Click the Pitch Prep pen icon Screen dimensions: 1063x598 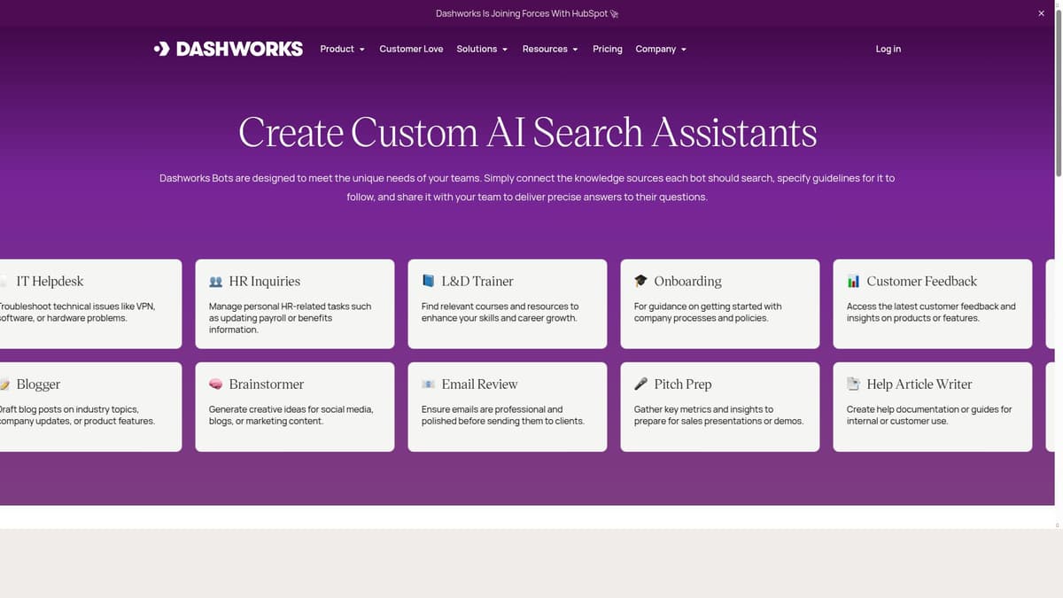click(x=640, y=384)
